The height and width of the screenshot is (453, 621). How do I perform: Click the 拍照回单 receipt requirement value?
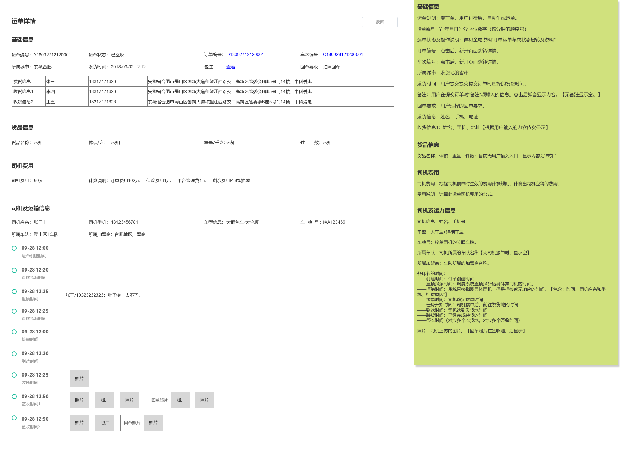point(332,67)
